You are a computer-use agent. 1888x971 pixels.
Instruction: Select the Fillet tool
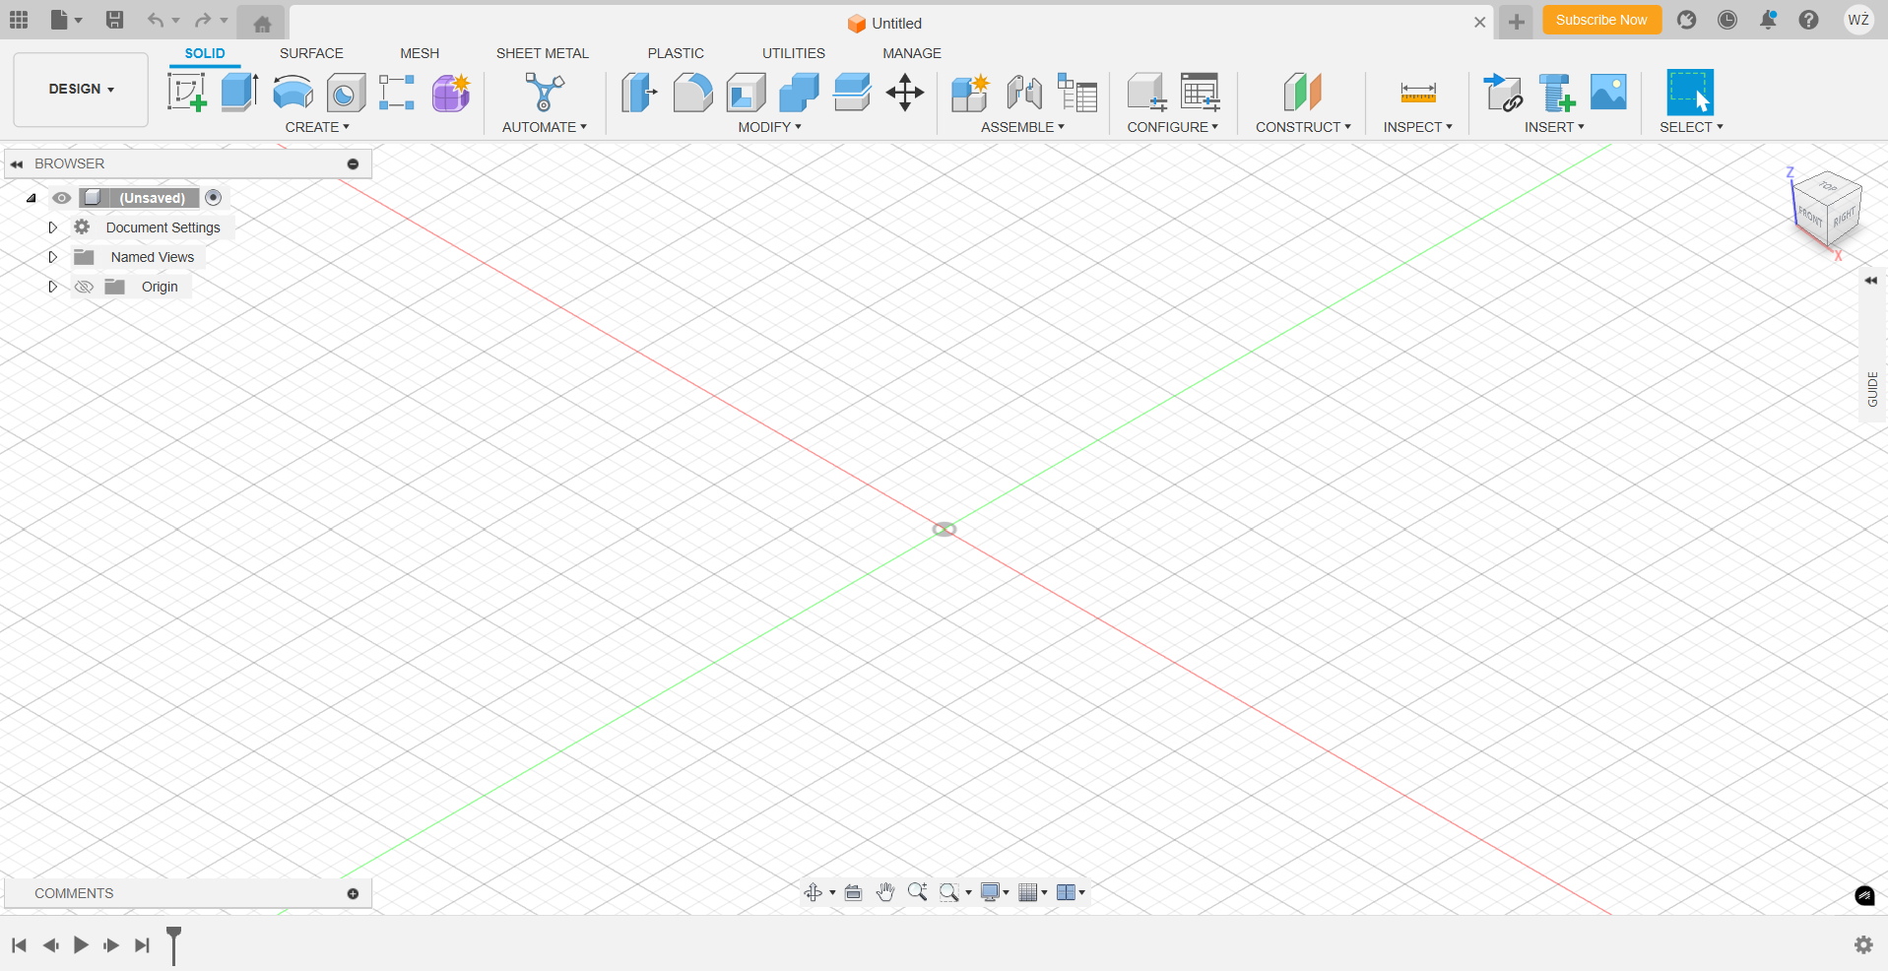pyautogui.click(x=692, y=93)
